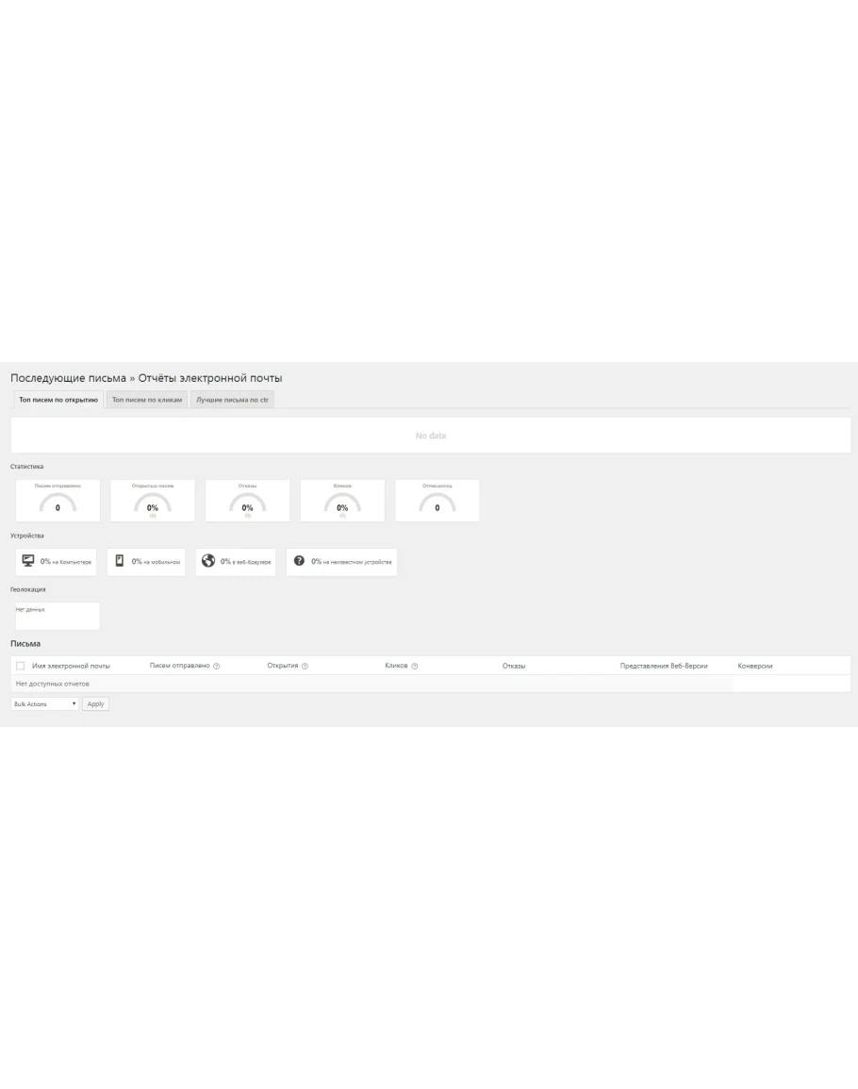
Task: Click help icon next to Открытия
Action: (x=305, y=667)
